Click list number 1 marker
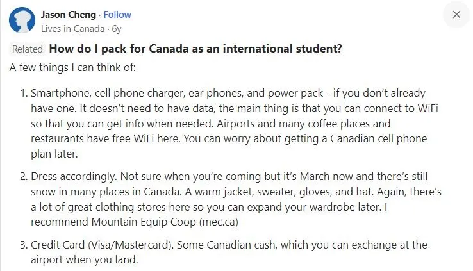Image resolution: width=473 pixels, height=271 pixels. (x=24, y=93)
